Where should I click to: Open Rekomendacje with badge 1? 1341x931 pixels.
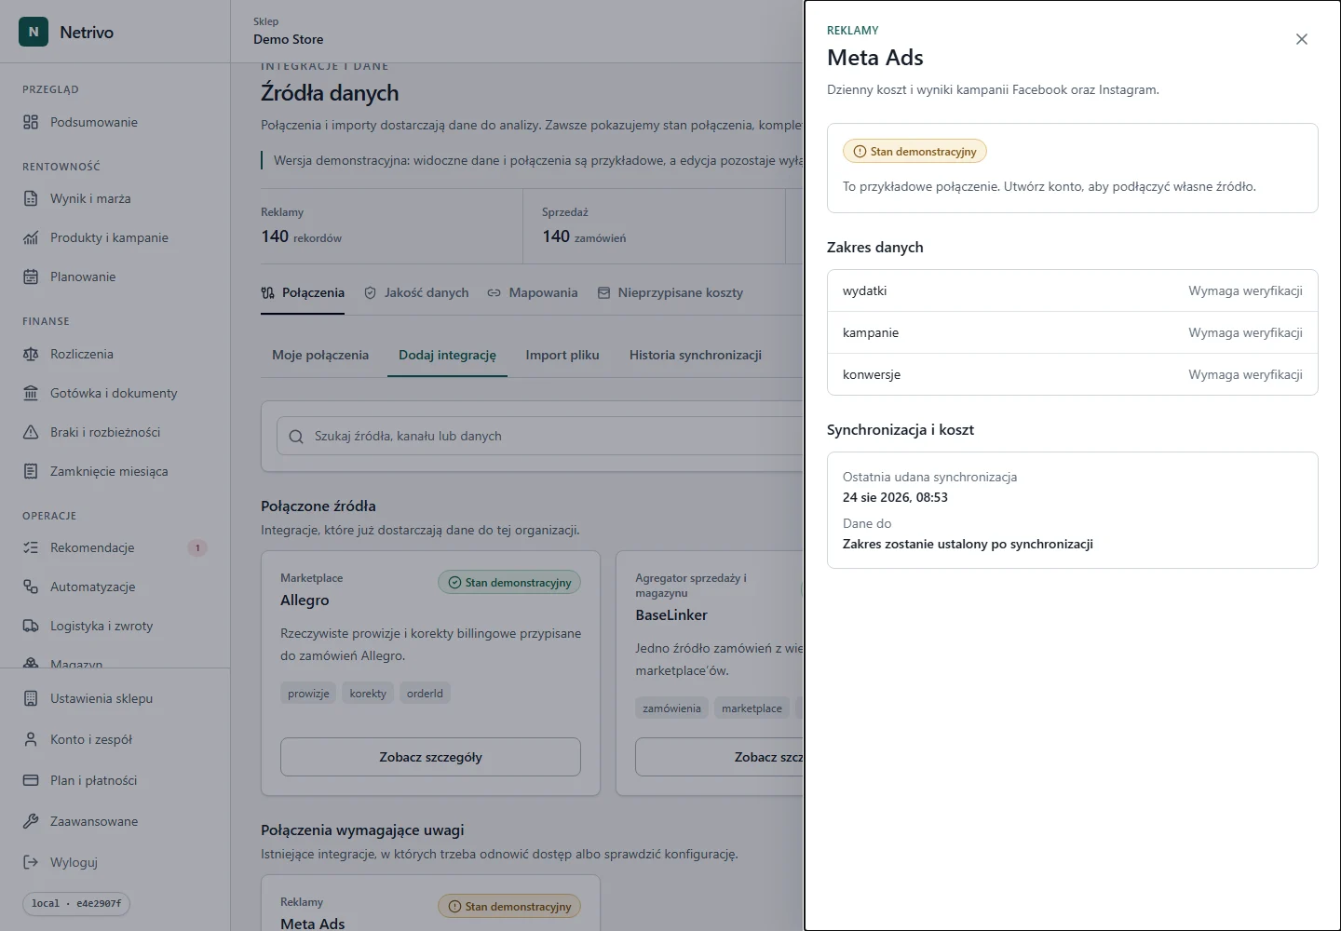click(x=115, y=547)
